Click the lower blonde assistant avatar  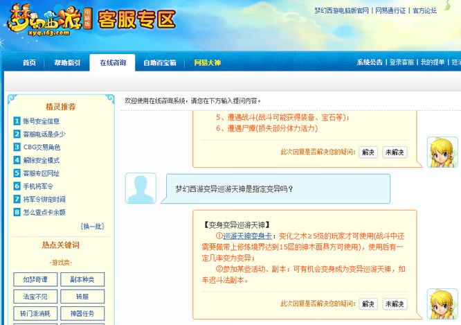click(x=442, y=304)
